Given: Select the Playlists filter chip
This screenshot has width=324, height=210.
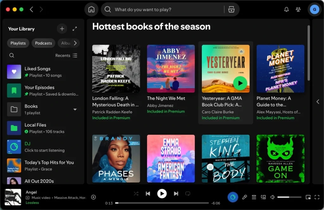Looking at the screenshot, I should [x=18, y=43].
